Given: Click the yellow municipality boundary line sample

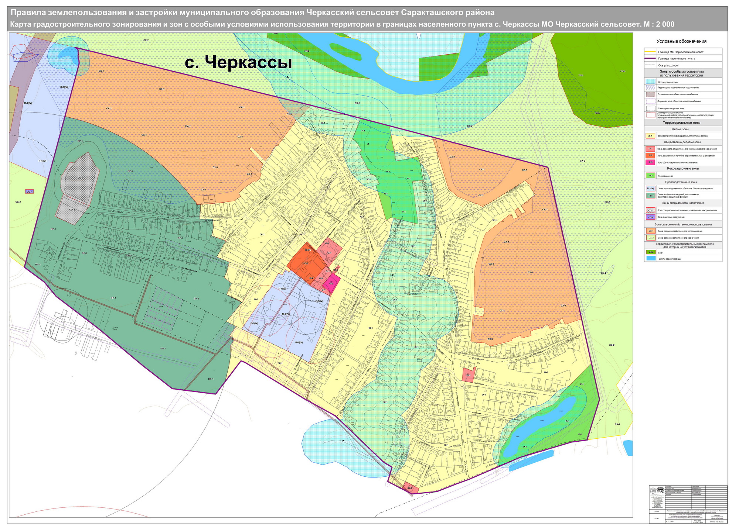Looking at the screenshot, I should click(650, 52).
